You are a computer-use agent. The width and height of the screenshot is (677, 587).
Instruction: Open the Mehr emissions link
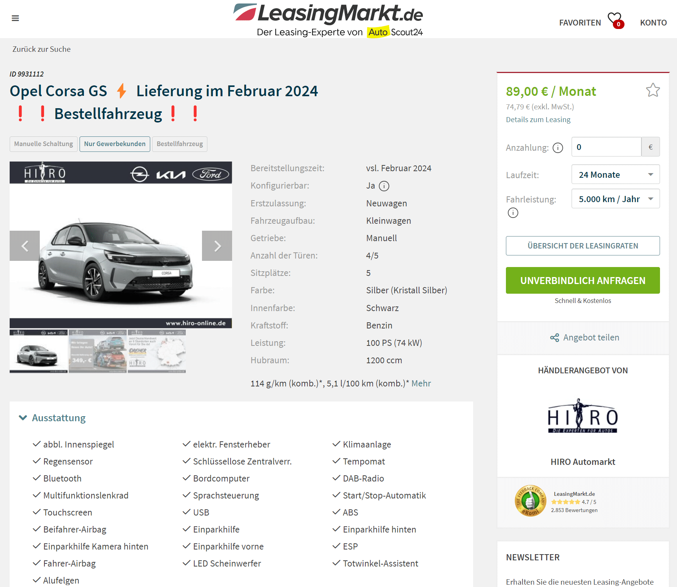[421, 383]
